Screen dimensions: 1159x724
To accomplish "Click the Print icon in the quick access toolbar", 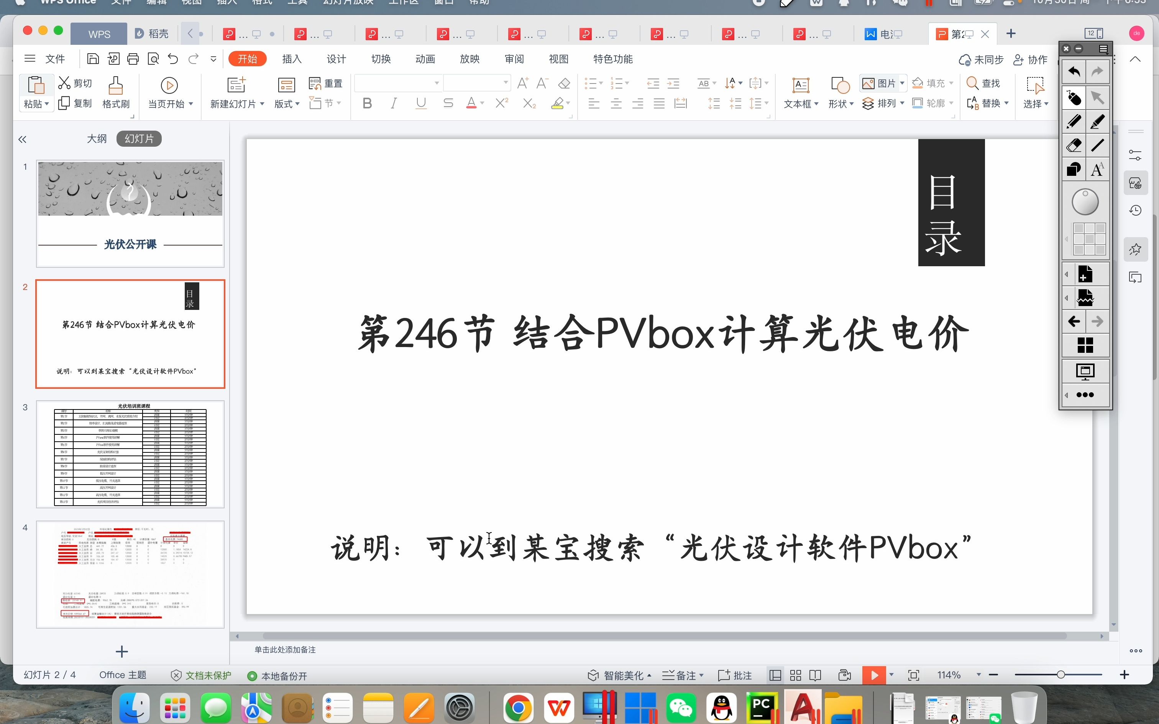I will (133, 58).
